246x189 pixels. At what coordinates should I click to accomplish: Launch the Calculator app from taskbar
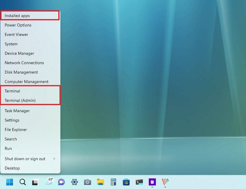113,182
